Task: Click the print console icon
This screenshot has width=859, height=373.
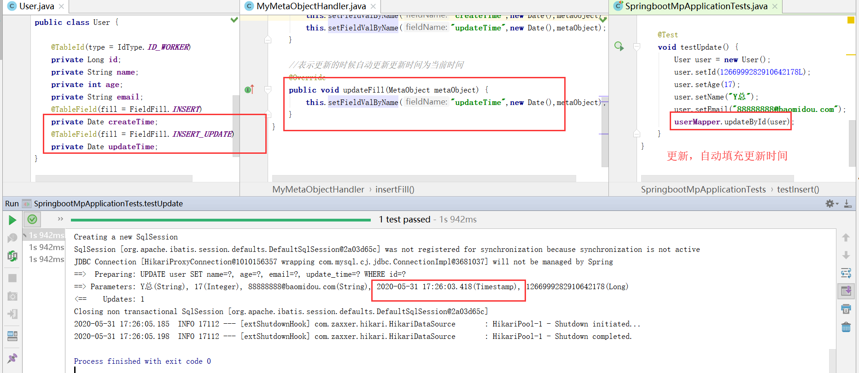Action: pyautogui.click(x=846, y=309)
